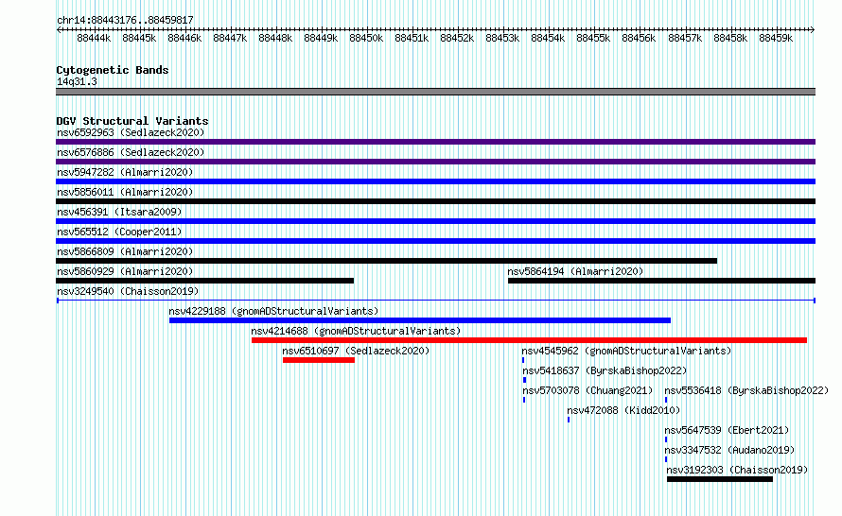Click the nsv5856011 (Almarri2020) label
842x516 pixels.
pos(125,192)
